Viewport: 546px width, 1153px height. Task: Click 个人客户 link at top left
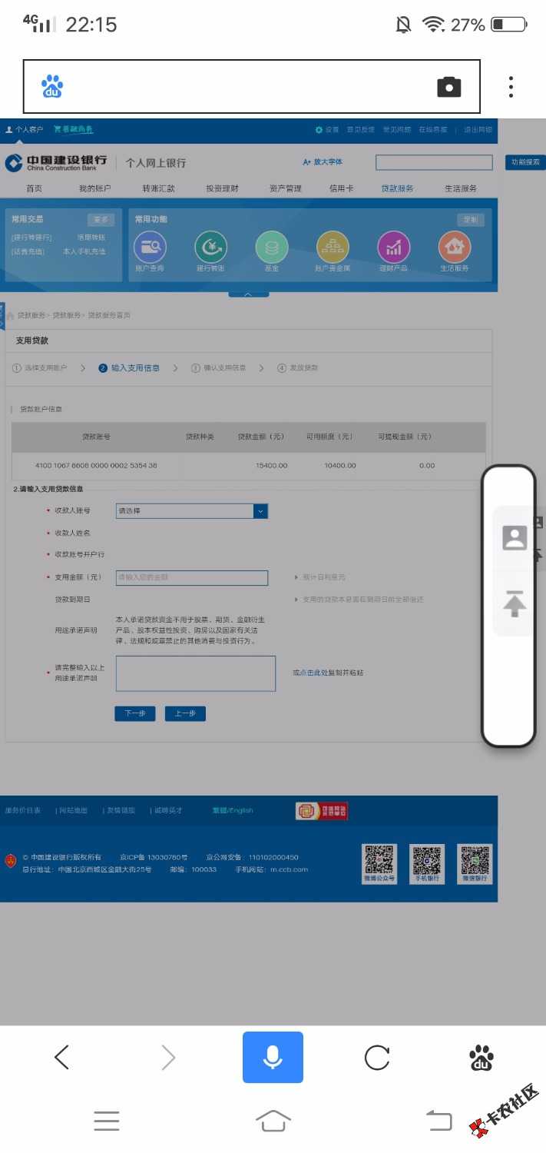[x=25, y=130]
